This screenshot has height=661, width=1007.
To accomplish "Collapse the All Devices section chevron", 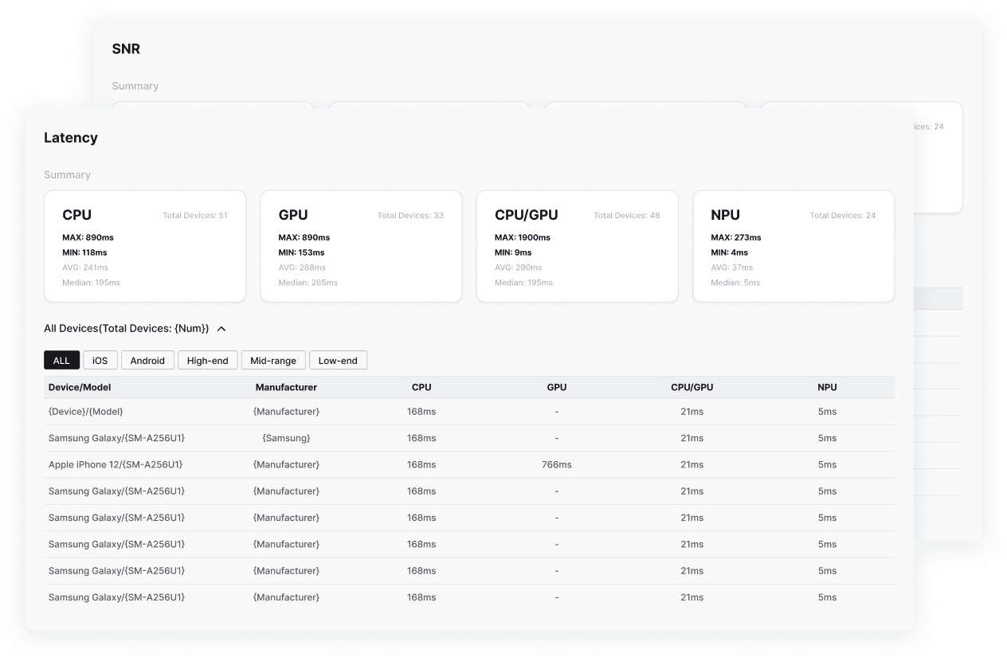I will [221, 329].
